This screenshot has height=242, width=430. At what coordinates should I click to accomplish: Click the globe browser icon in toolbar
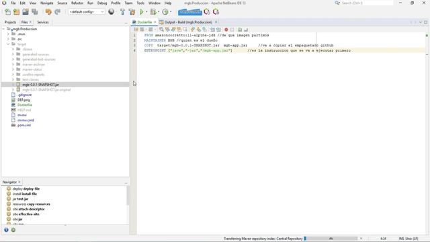click(x=112, y=12)
